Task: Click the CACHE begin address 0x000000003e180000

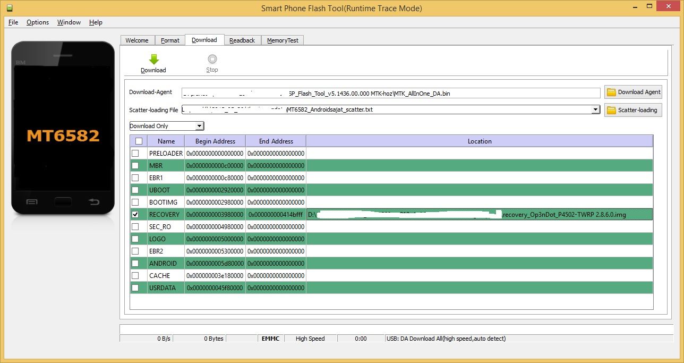Action: [x=215, y=275]
